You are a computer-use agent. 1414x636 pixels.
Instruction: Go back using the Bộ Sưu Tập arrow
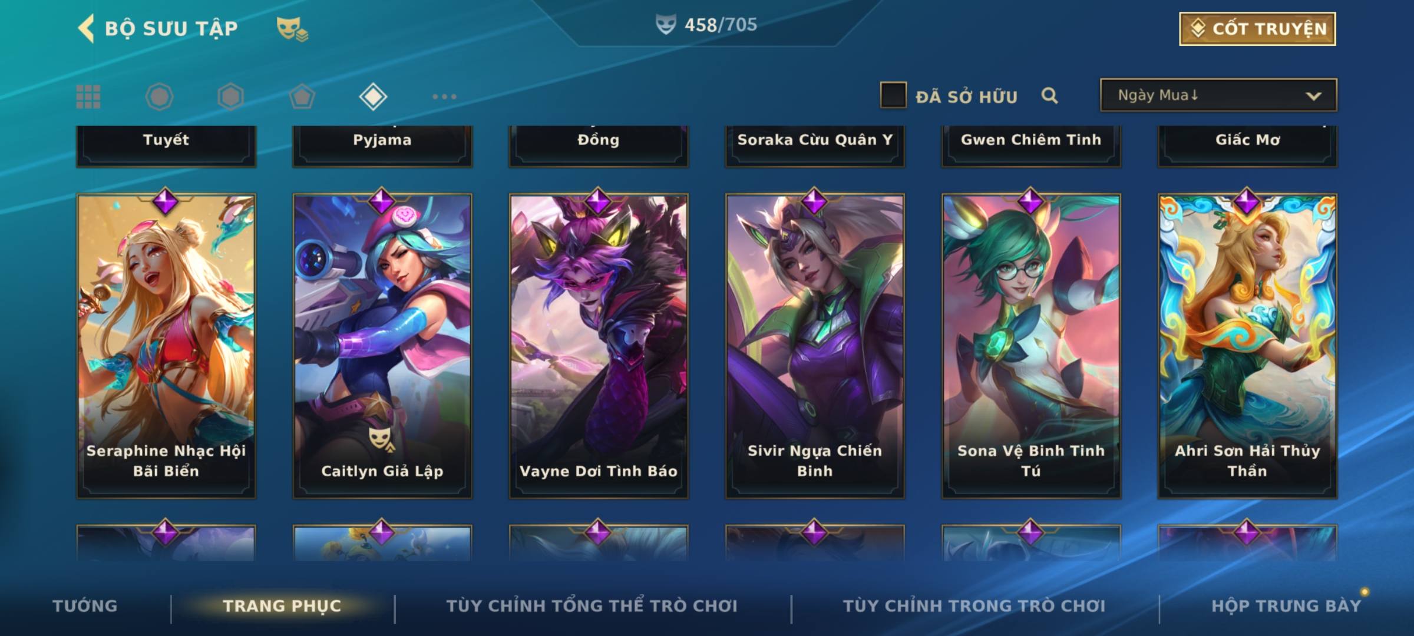coord(86,28)
